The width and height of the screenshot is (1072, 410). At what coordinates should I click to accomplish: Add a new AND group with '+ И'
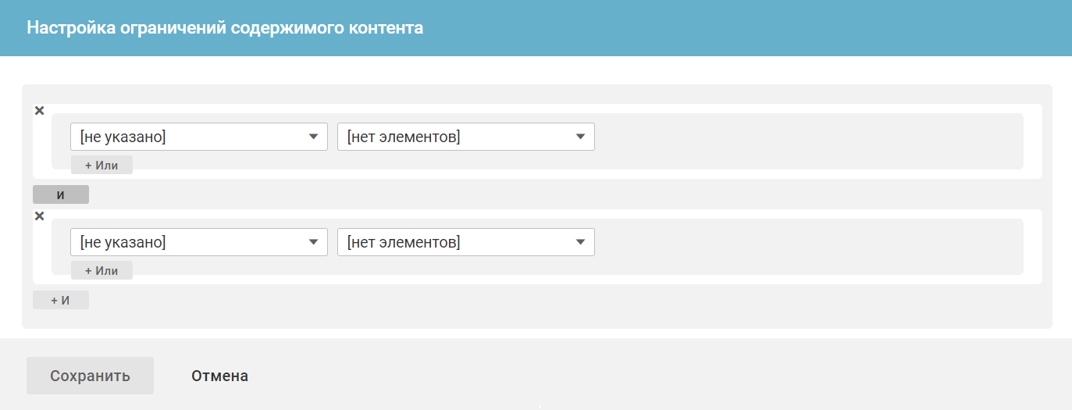click(x=61, y=300)
